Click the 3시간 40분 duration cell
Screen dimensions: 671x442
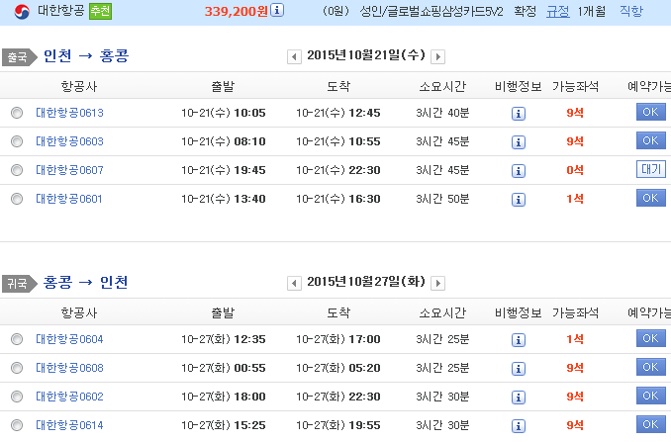tap(442, 113)
